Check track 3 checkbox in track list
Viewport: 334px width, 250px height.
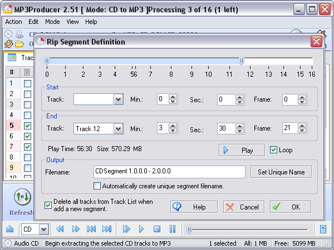(x=27, y=104)
